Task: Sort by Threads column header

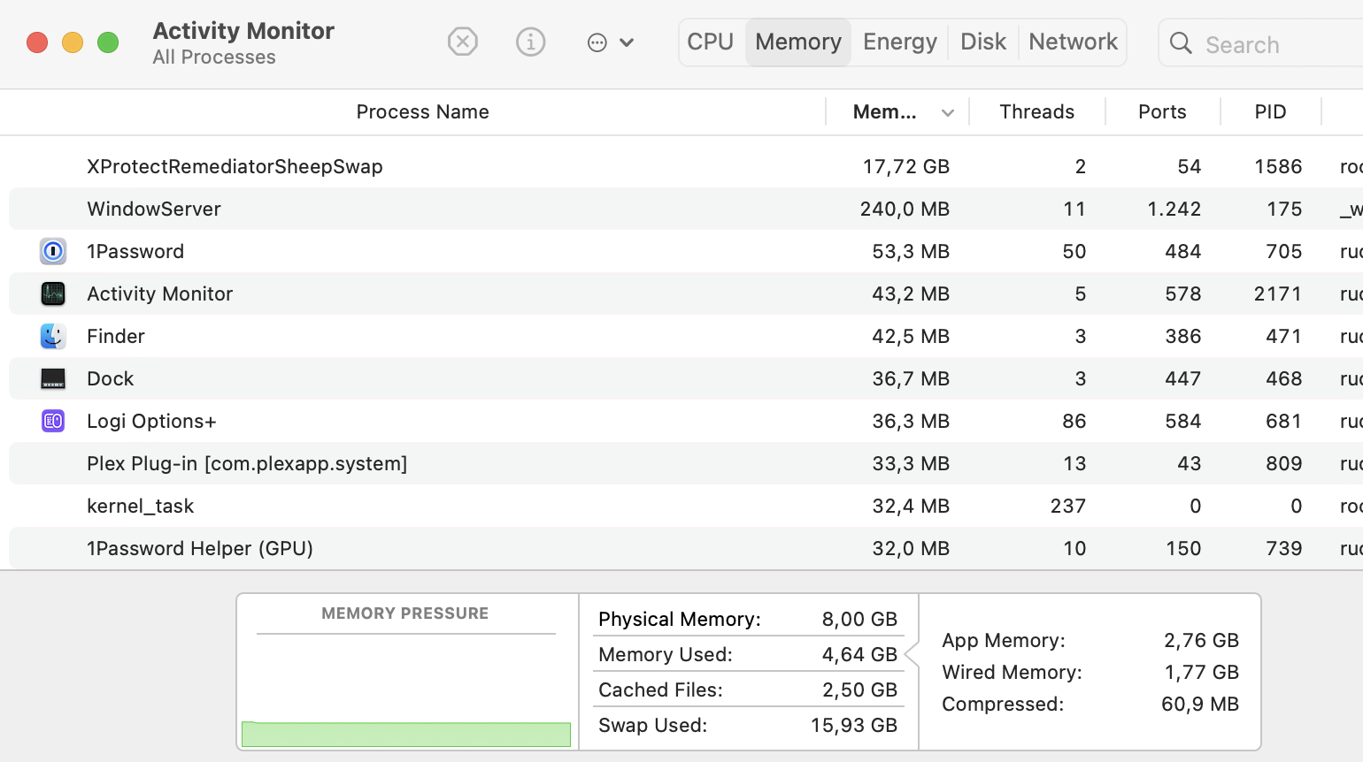Action: [x=1036, y=112]
